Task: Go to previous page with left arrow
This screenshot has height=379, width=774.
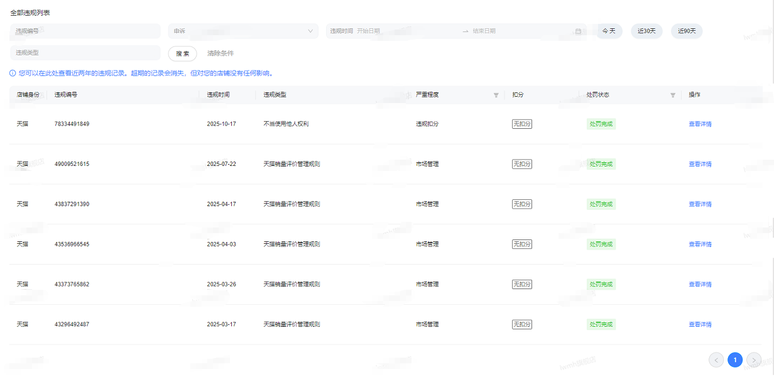Action: click(x=716, y=360)
